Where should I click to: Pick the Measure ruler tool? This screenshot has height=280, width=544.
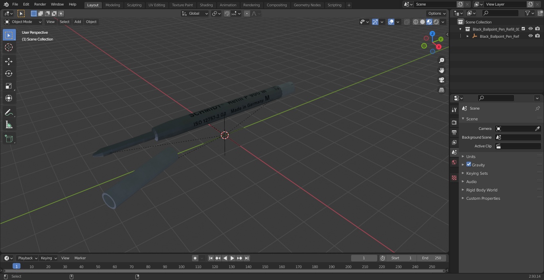(9, 125)
